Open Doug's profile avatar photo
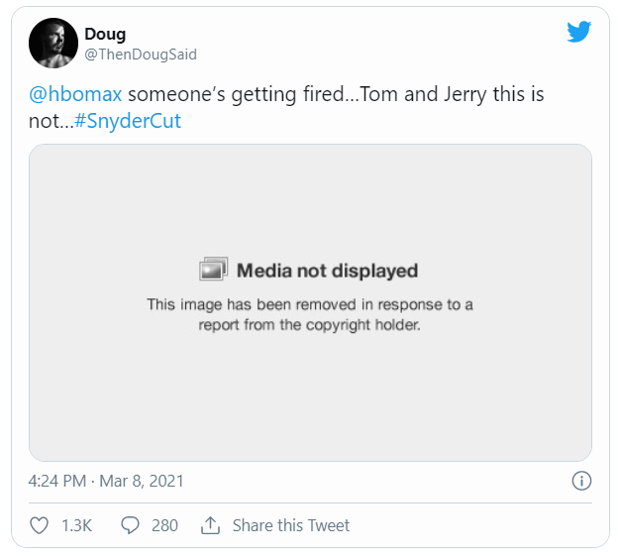Screen dimensions: 618x556 [53, 44]
